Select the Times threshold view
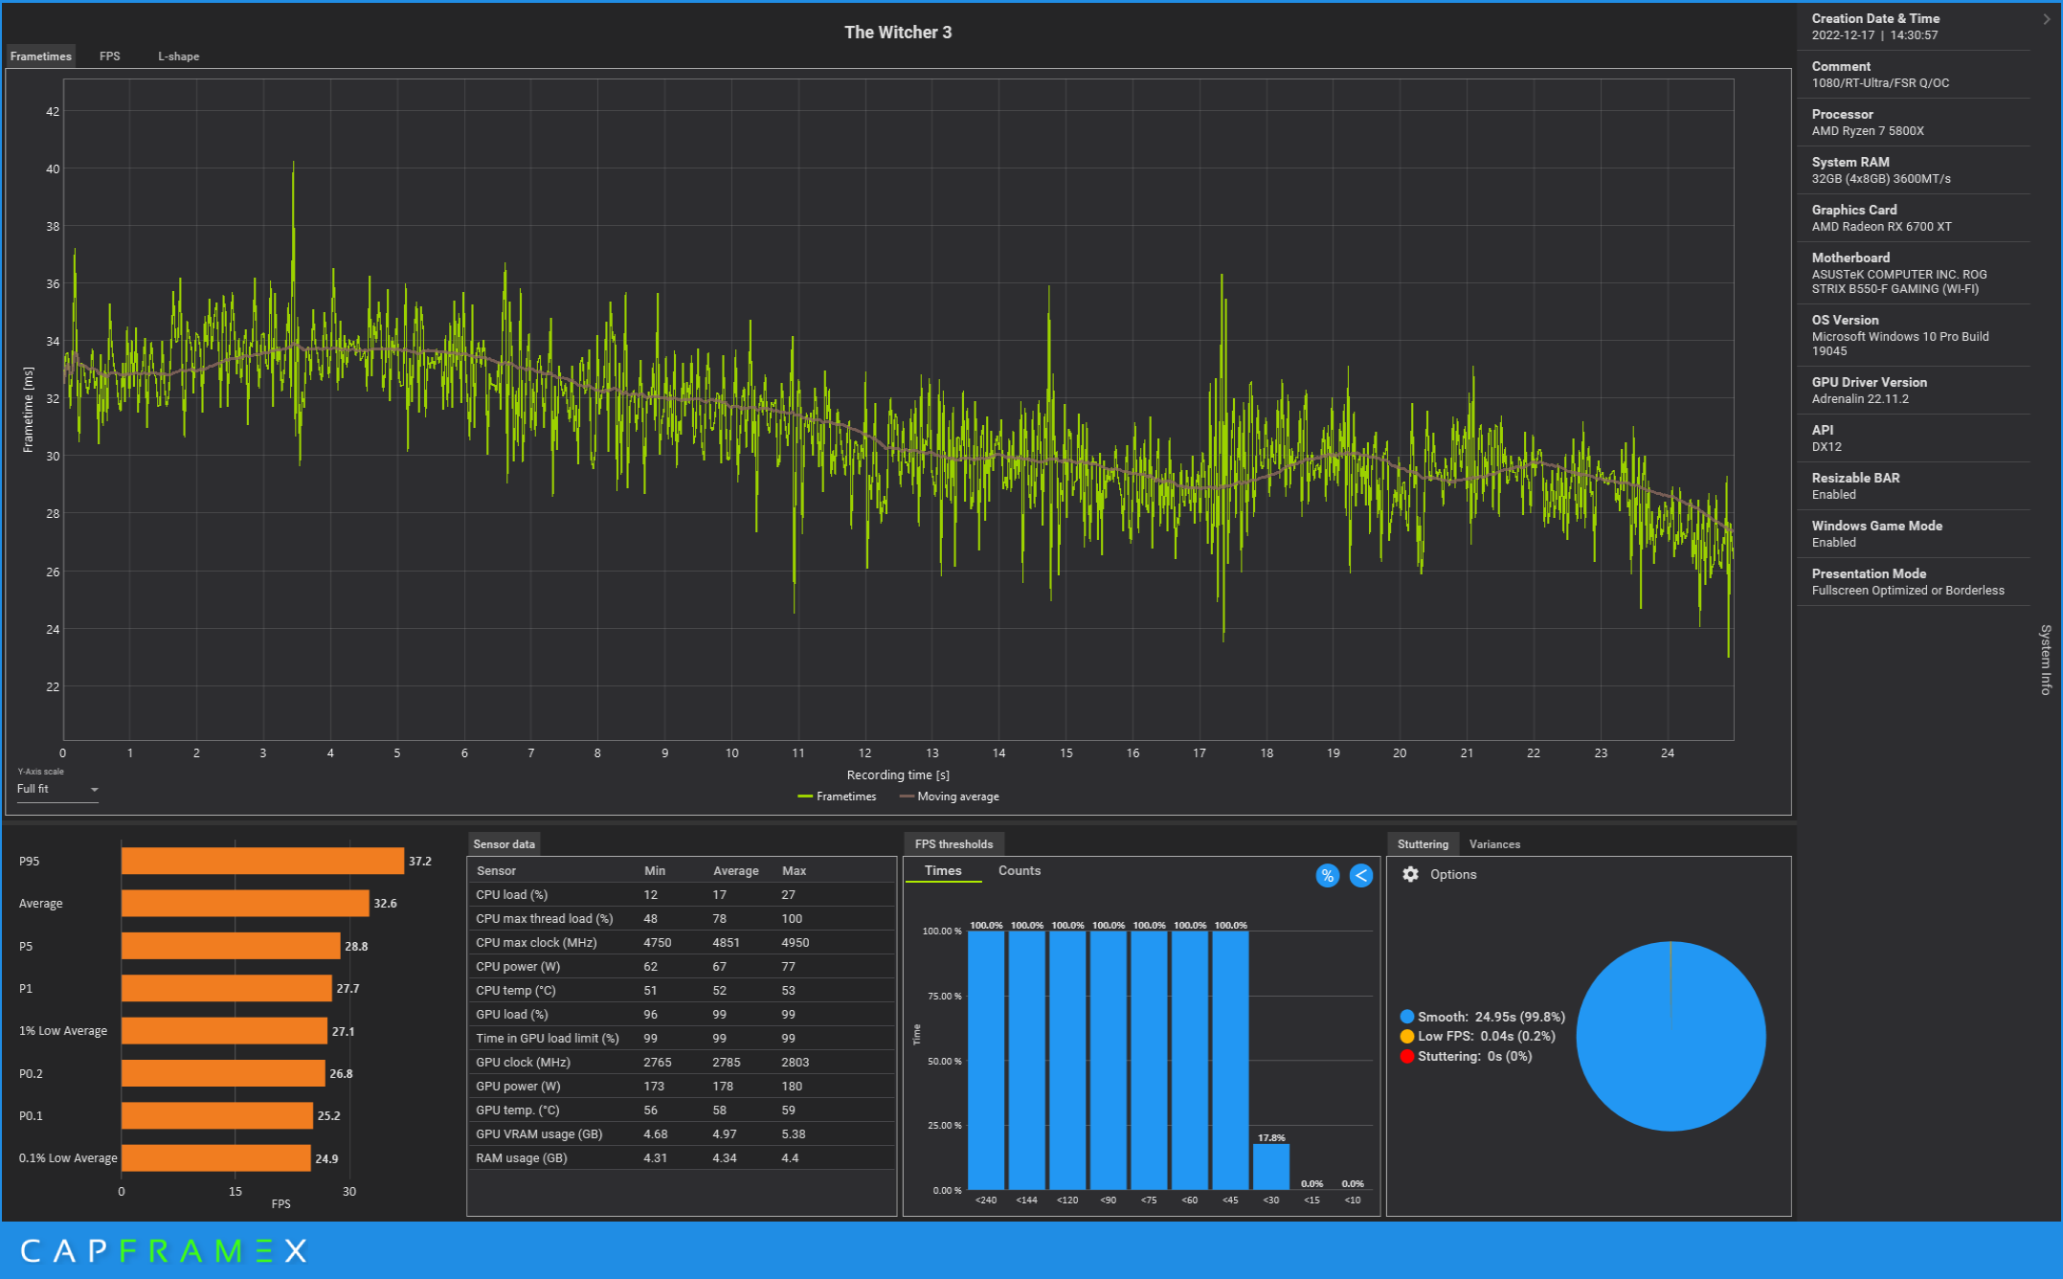Image resolution: width=2063 pixels, height=1279 pixels. coord(942,870)
